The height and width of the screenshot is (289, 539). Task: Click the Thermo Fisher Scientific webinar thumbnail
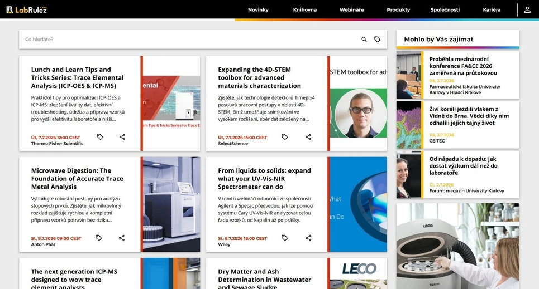171,103
